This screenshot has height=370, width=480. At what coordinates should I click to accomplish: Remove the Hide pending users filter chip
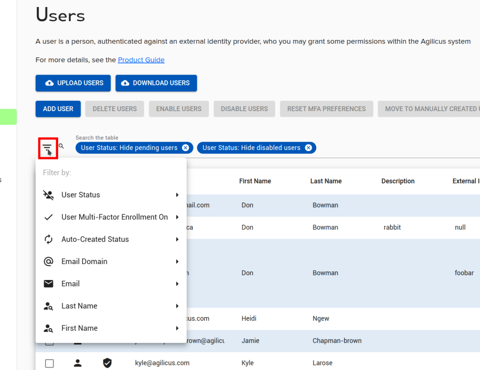click(x=186, y=148)
